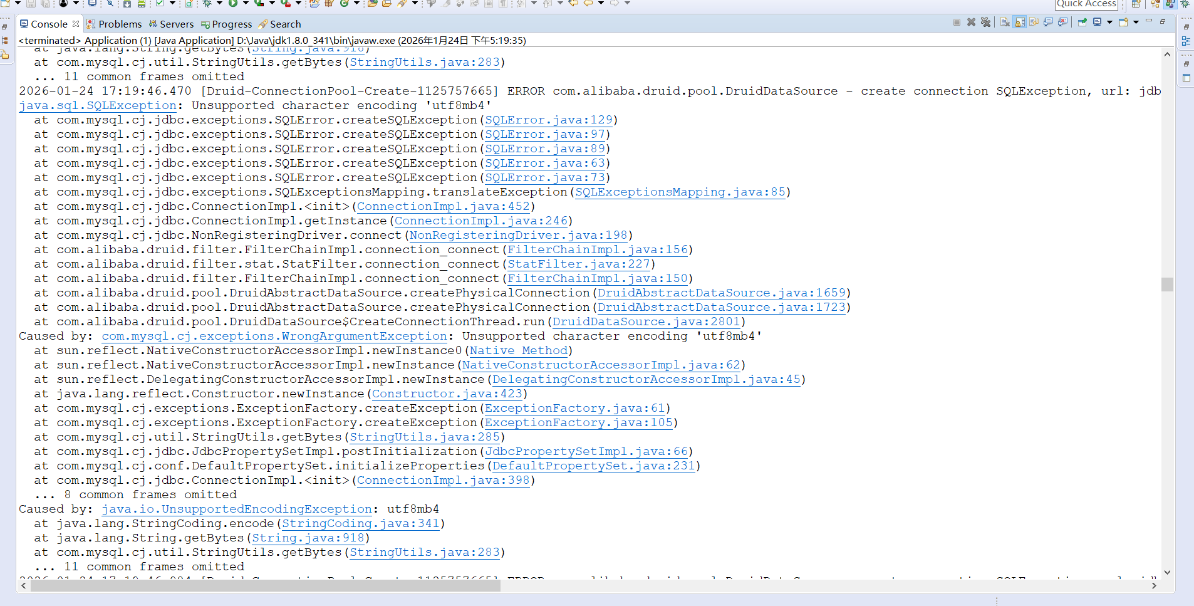The height and width of the screenshot is (606, 1194).
Task: Save all open editors
Action: pos(44,4)
